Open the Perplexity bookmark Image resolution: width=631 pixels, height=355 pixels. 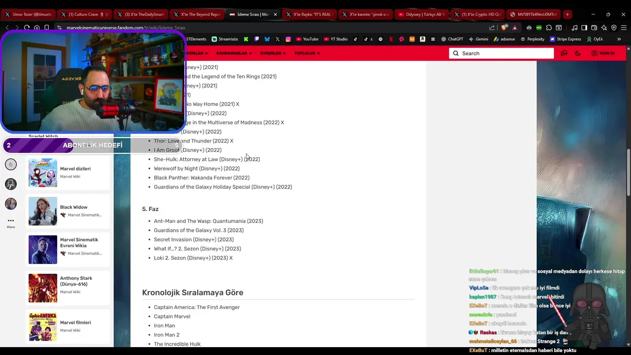coord(532,39)
